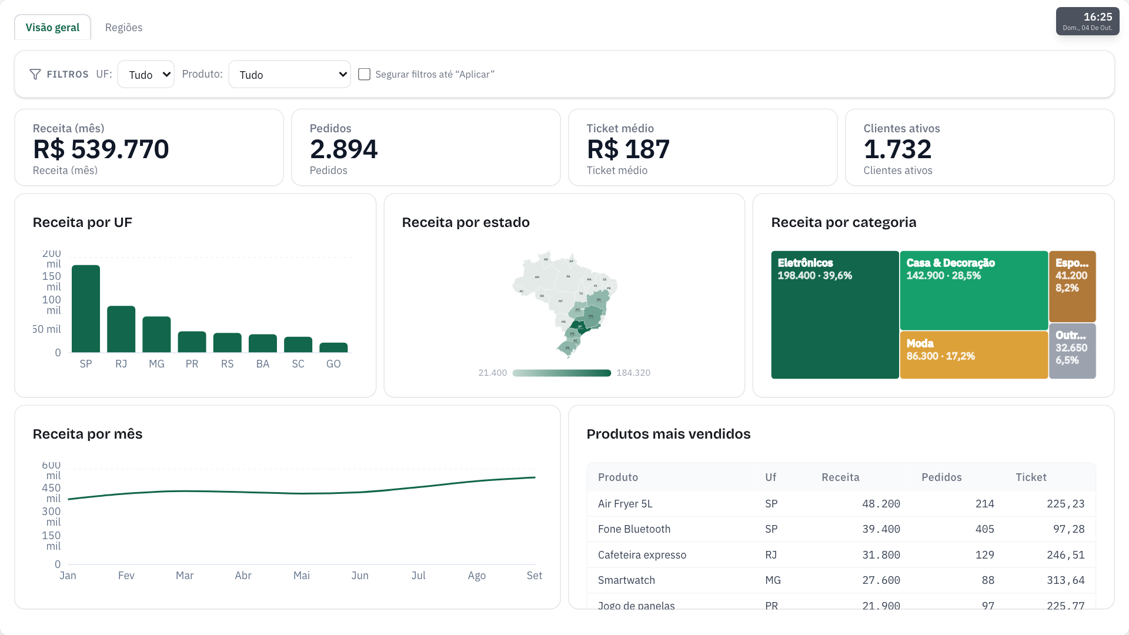Select the SP bar in Receita por UF
The width and height of the screenshot is (1129, 635).
[x=86, y=309]
